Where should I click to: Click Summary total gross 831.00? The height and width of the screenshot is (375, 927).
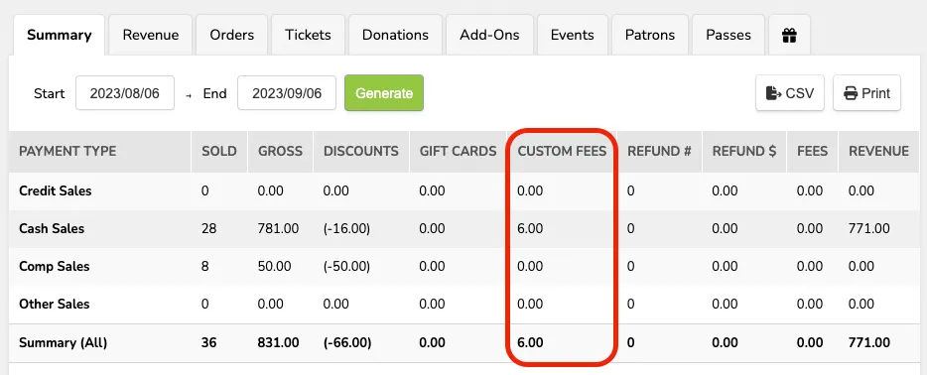[279, 342]
